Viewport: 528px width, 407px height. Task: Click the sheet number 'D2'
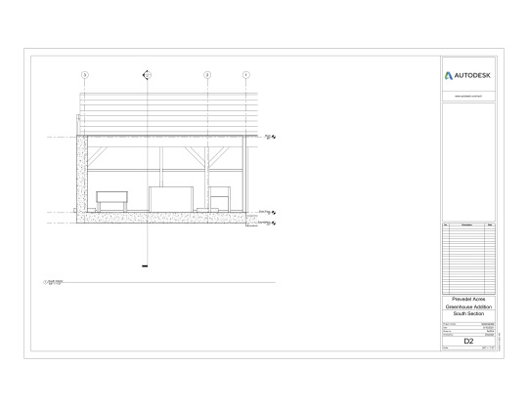[x=468, y=342]
